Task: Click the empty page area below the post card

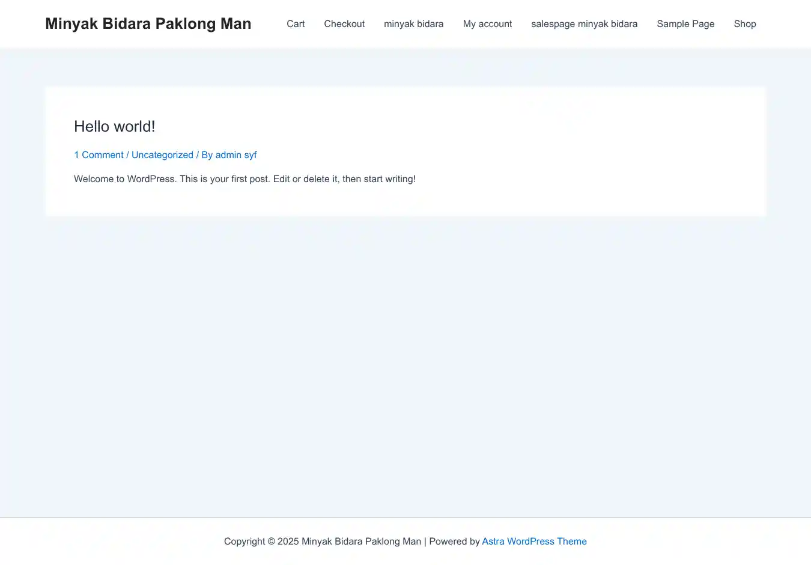Action: pyautogui.click(x=405, y=361)
